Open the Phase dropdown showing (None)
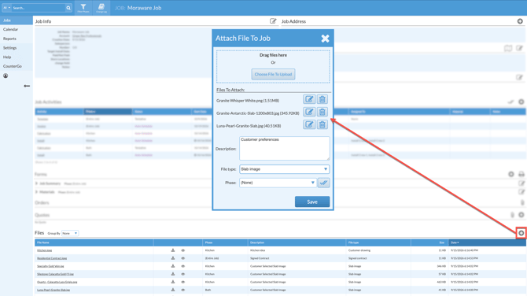The image size is (527, 296). click(278, 183)
